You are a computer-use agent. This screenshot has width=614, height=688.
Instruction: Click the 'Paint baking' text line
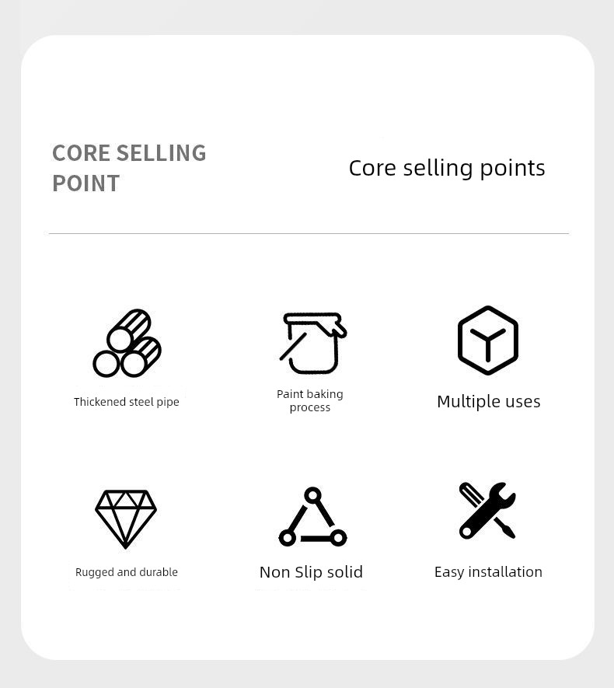pyautogui.click(x=309, y=394)
